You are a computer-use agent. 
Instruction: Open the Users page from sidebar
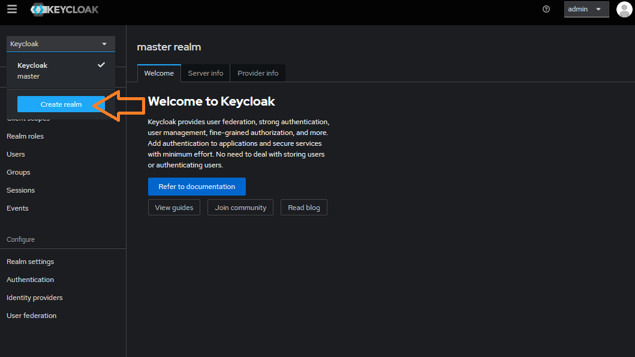(16, 154)
